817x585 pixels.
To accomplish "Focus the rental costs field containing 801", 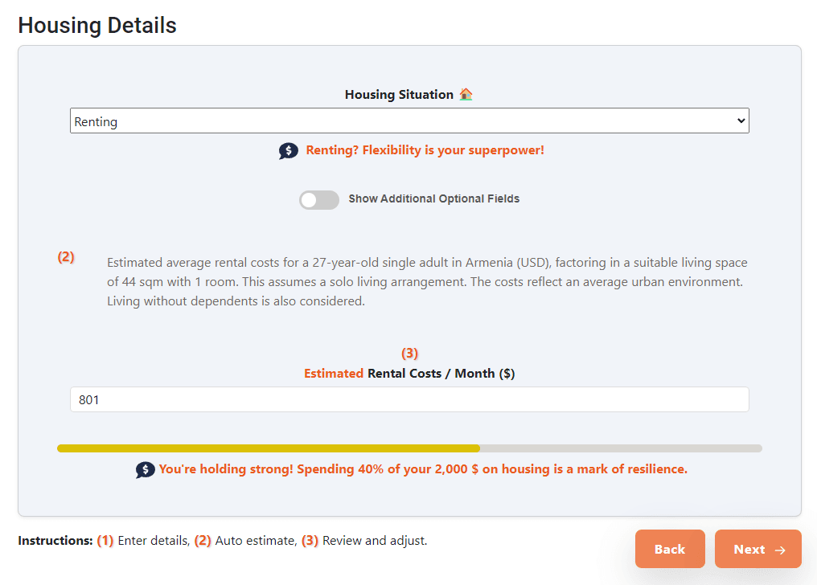I will pos(409,399).
